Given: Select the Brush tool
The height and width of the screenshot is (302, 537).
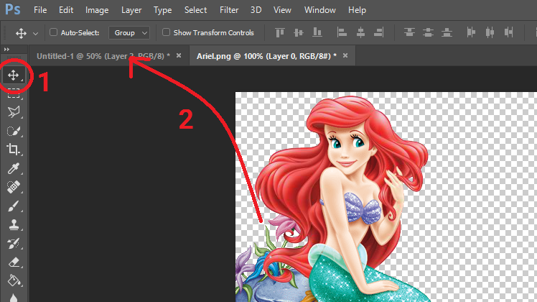Looking at the screenshot, I should pos(14,206).
